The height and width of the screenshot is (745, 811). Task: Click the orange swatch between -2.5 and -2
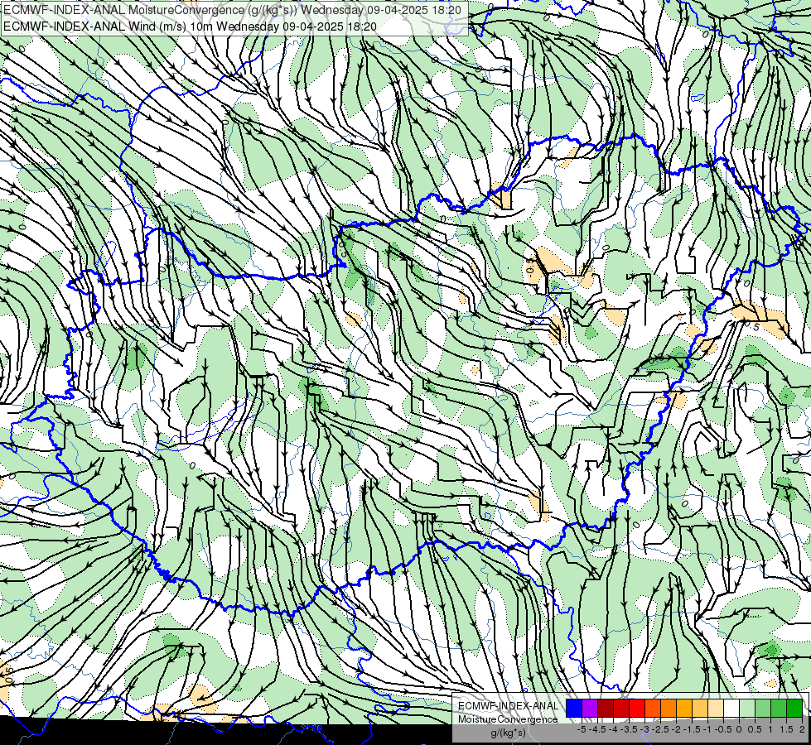click(x=669, y=708)
